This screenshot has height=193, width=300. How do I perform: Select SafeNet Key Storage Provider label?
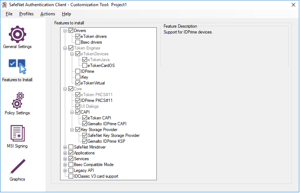(x=113, y=135)
